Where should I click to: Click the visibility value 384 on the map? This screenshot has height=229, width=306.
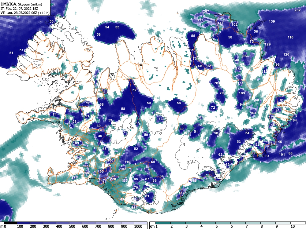coord(134,208)
